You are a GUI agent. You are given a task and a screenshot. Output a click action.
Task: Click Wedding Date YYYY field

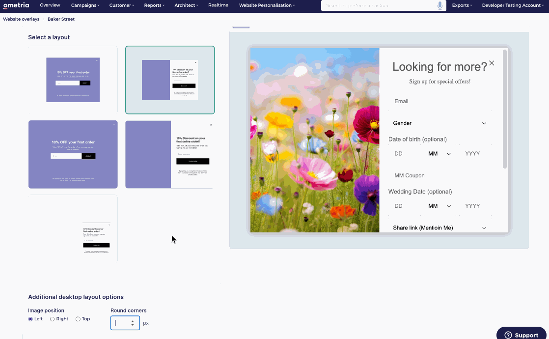click(x=474, y=206)
